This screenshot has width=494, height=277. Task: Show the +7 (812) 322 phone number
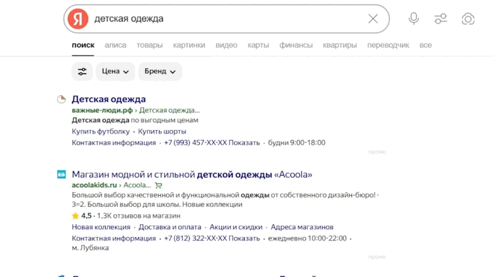pos(212,238)
